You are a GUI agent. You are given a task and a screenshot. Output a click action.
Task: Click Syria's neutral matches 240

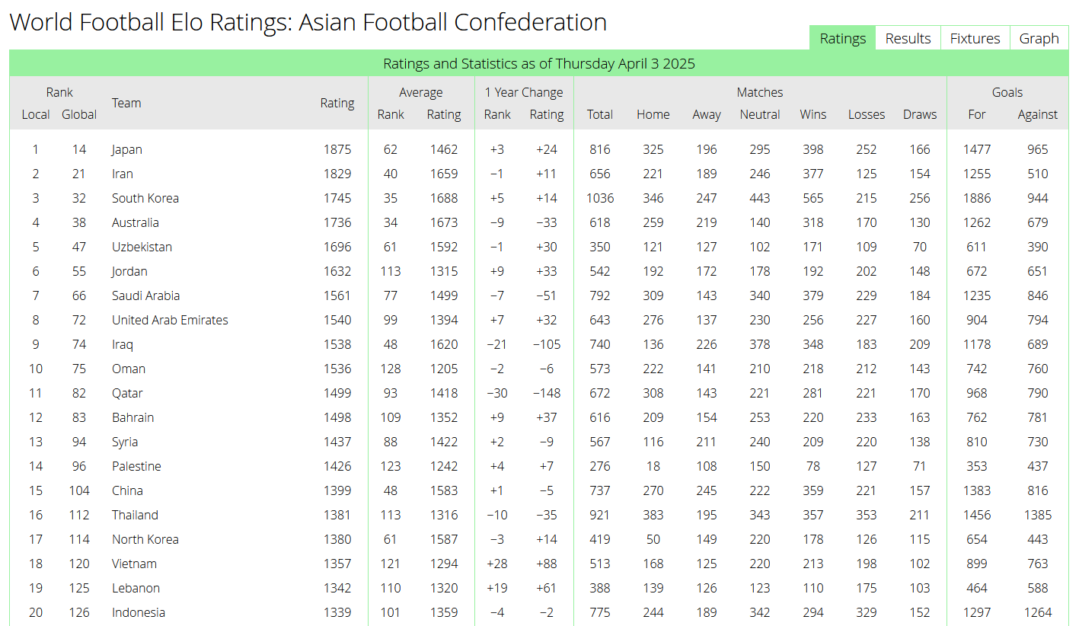coord(760,442)
